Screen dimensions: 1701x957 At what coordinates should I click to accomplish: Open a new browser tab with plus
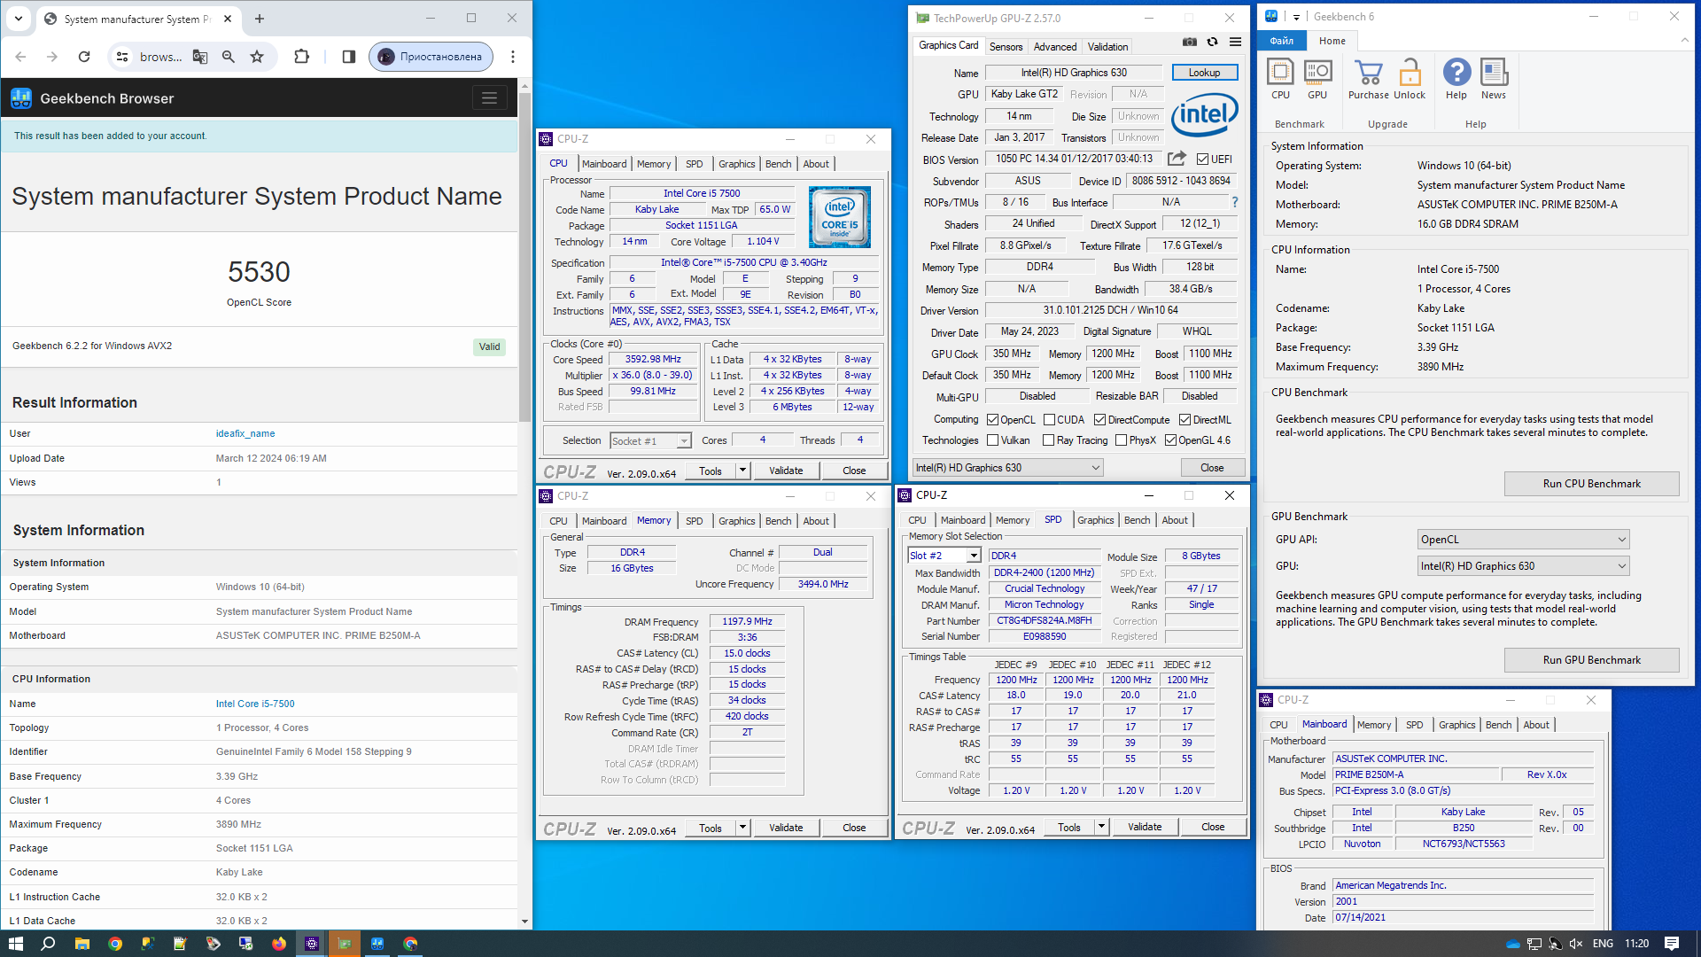[x=260, y=19]
